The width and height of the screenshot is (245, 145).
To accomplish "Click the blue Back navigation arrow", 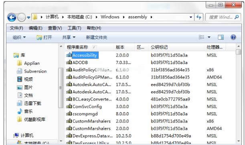I will click(12, 17).
